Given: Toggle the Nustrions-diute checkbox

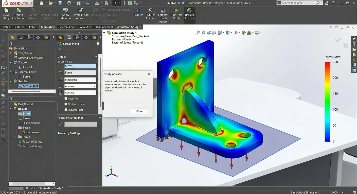Looking at the screenshot, I should click(66, 104).
